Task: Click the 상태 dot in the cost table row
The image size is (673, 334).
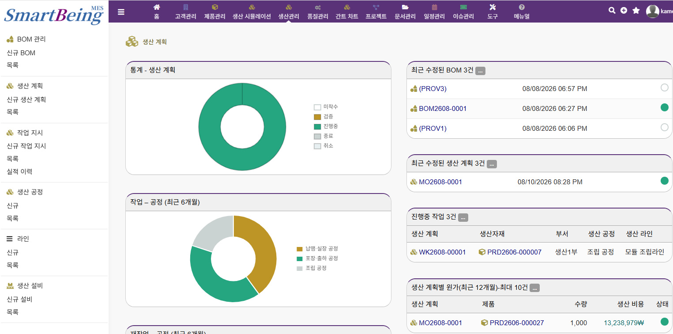Action: tap(665, 322)
